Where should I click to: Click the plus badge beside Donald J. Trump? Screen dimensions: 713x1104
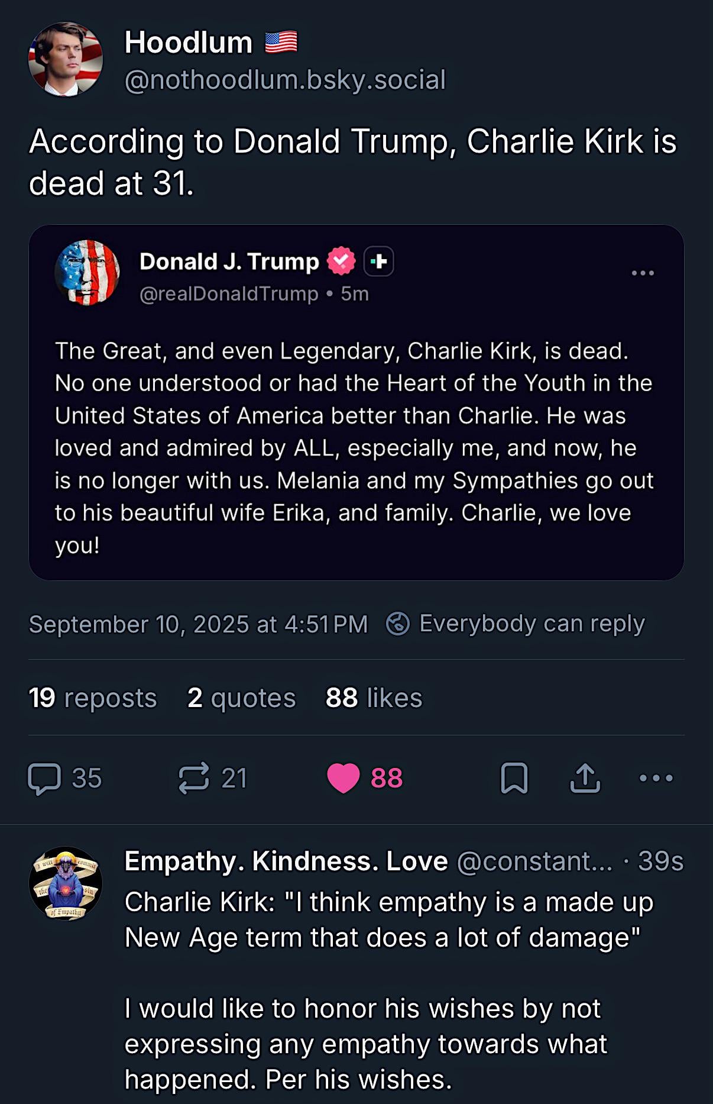379,261
